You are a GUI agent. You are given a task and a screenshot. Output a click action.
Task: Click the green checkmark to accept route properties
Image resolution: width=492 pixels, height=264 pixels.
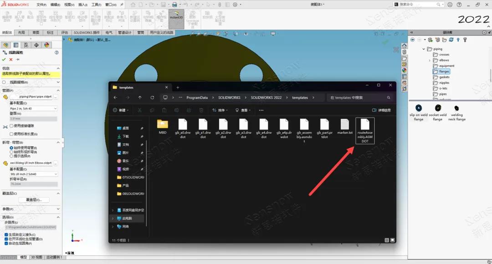(x=4, y=60)
